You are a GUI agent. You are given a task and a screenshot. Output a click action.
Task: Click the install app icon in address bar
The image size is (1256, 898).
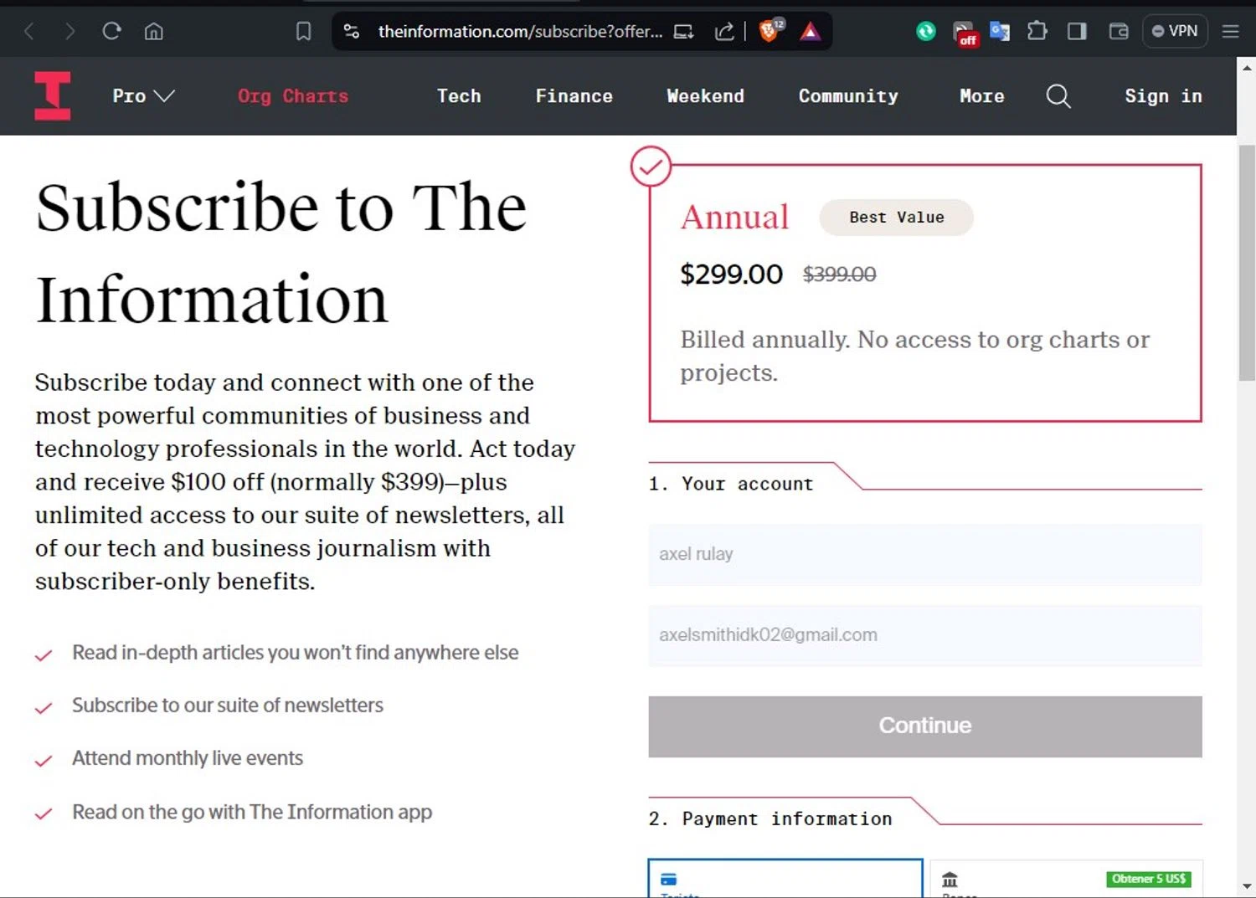(x=683, y=32)
